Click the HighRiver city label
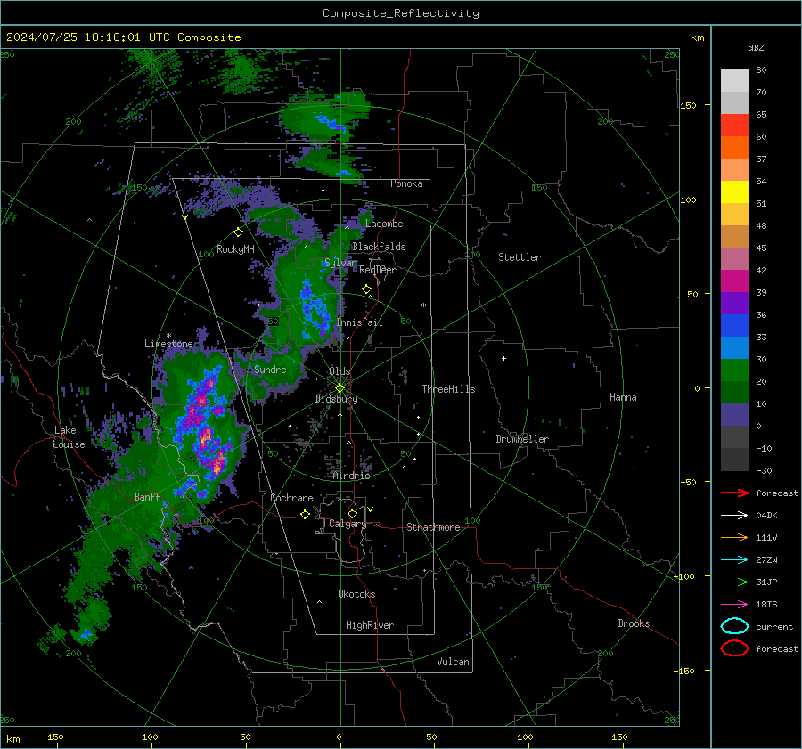Image resolution: width=802 pixels, height=749 pixels. point(370,625)
